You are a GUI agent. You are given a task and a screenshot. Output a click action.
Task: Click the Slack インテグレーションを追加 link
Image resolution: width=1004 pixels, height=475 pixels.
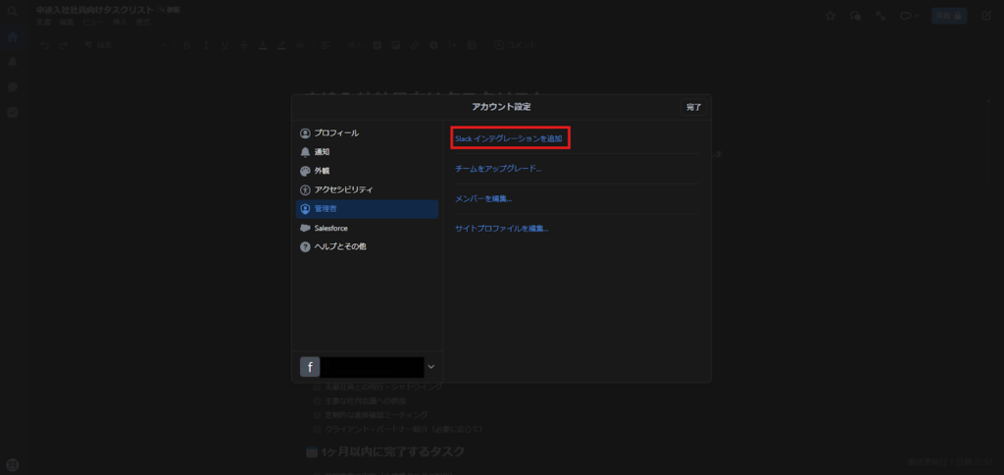[509, 138]
